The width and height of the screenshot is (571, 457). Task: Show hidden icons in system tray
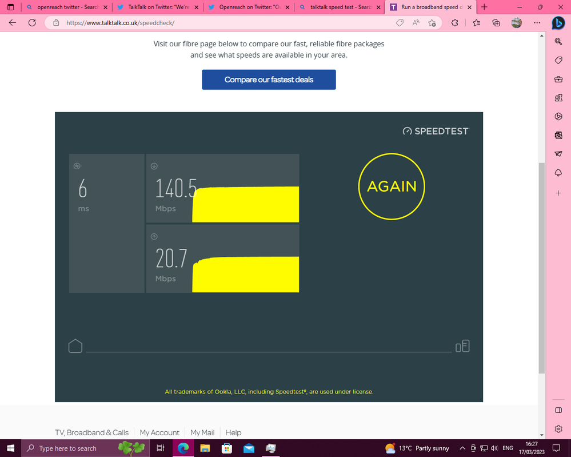coord(462,448)
